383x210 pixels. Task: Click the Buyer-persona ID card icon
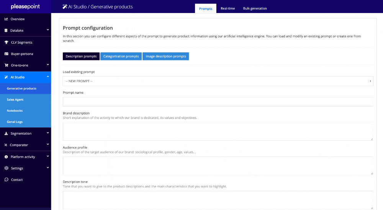6,54
